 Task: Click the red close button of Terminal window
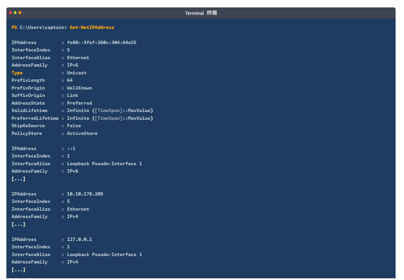tap(10, 13)
